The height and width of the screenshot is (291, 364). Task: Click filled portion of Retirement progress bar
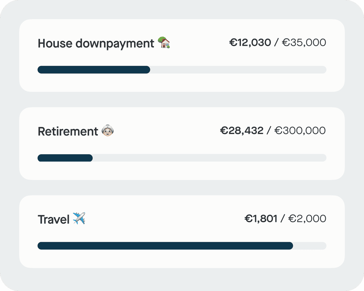(x=65, y=158)
